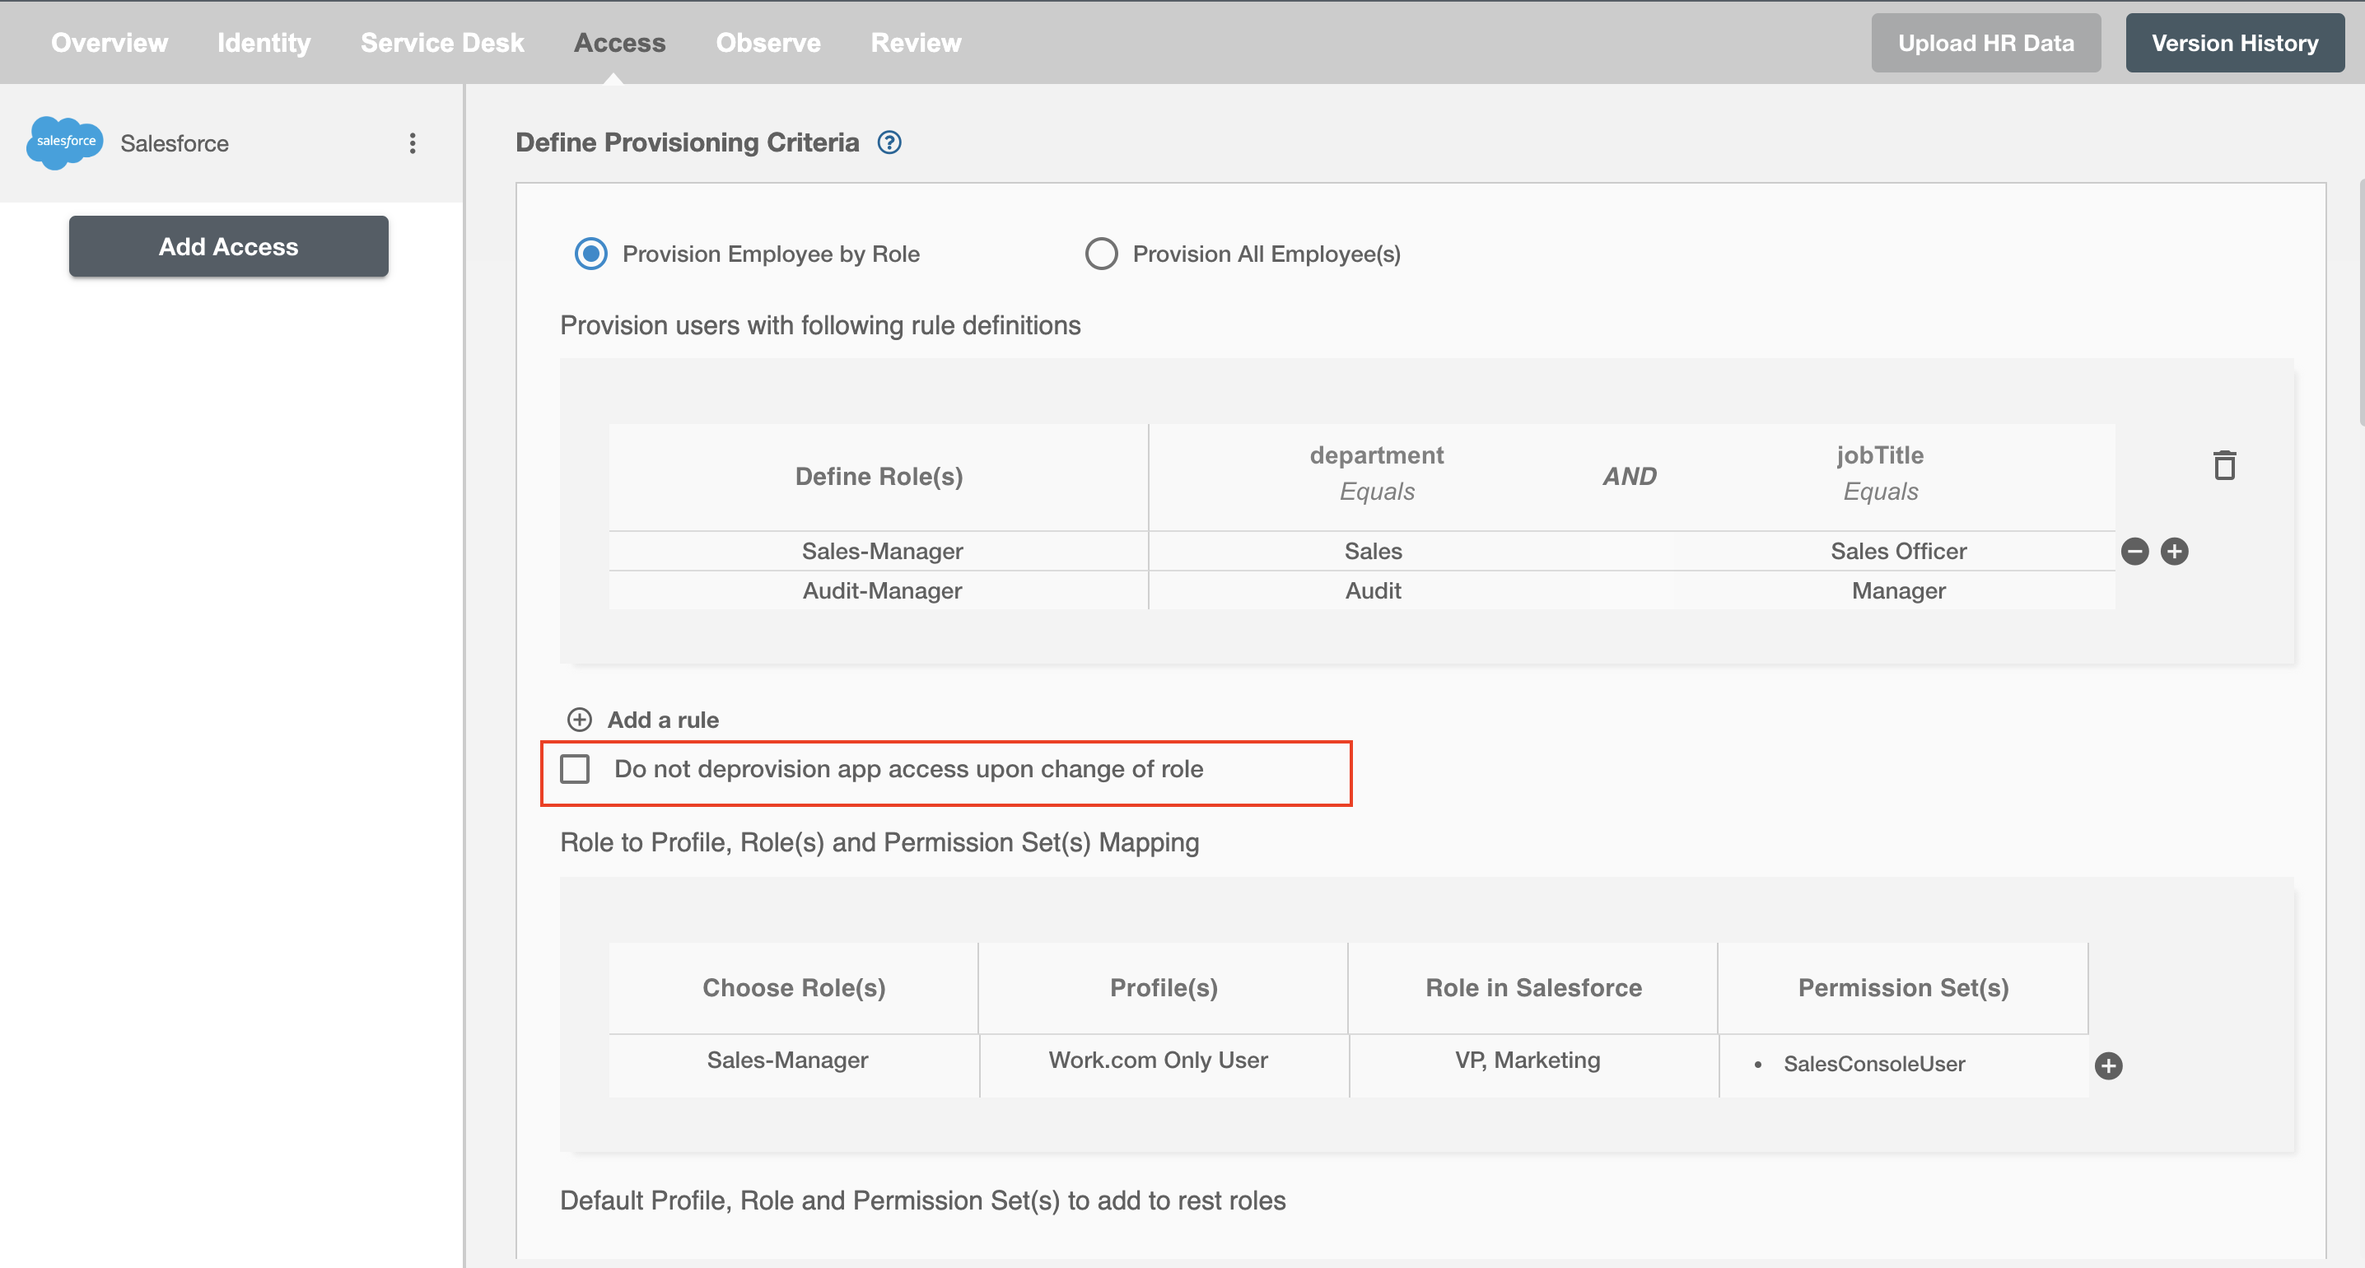This screenshot has height=1268, width=2365.
Task: Select Salesforce app name in sidebar
Action: click(175, 143)
